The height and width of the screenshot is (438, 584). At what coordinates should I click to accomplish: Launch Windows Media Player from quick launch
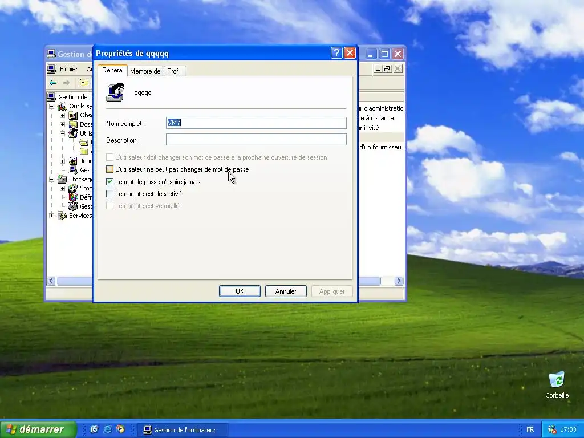pyautogui.click(x=121, y=429)
